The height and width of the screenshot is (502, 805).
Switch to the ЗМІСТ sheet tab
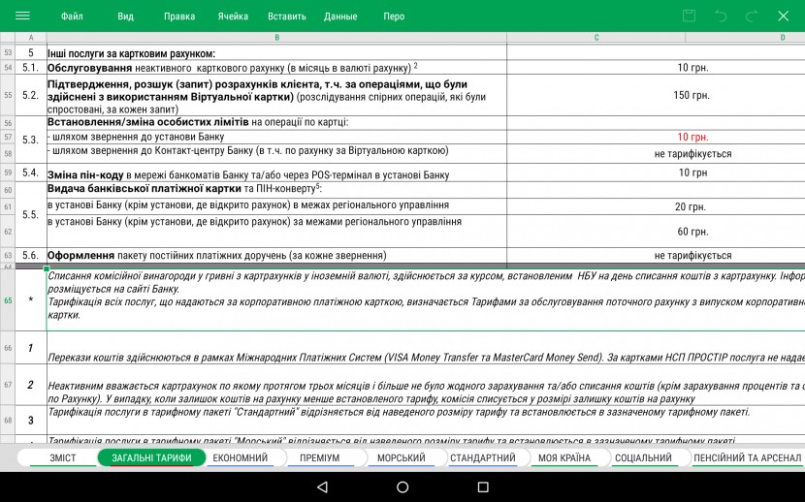click(x=62, y=457)
